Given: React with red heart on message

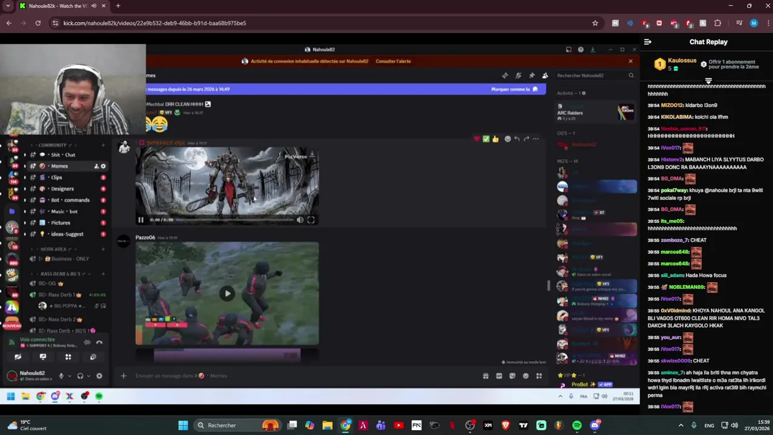Looking at the screenshot, I should point(476,139).
